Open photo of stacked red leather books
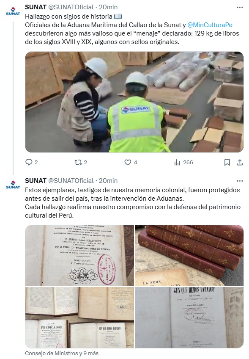This screenshot has width=249, height=359. (x=189, y=255)
